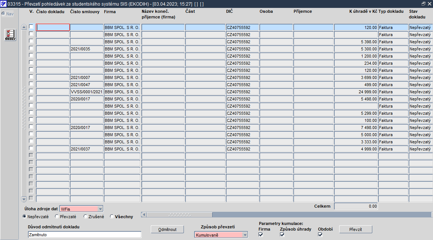Select Nepřevzaté radio filter
Image resolution: width=433 pixels, height=240 pixels.
[x=24, y=217]
